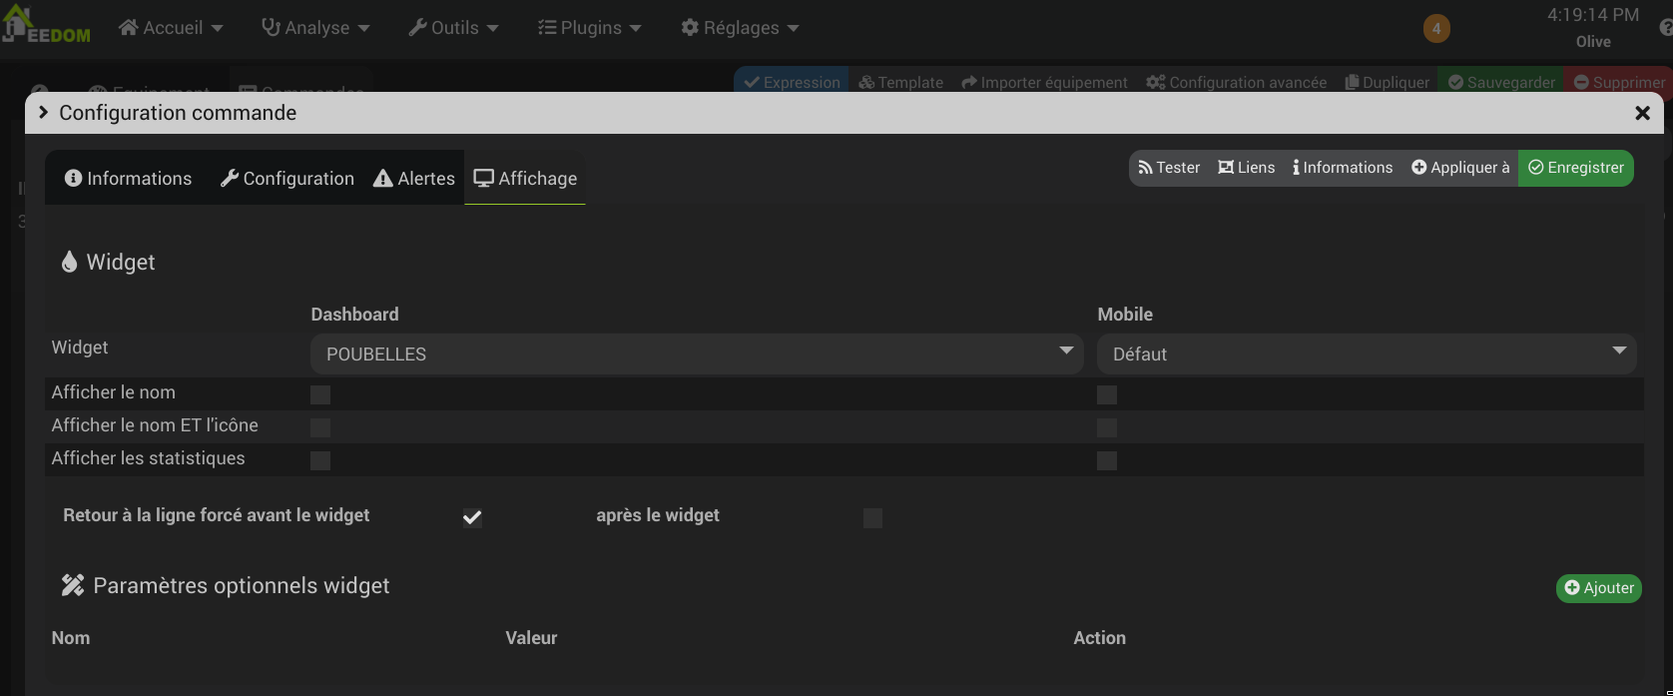The width and height of the screenshot is (1673, 696).
Task: Open the Mobile widget Défaut dropdown
Action: (1367, 354)
